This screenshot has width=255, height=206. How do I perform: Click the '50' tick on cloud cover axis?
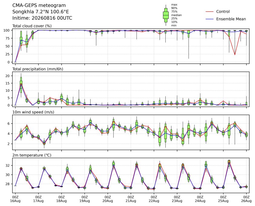click(x=8, y=46)
